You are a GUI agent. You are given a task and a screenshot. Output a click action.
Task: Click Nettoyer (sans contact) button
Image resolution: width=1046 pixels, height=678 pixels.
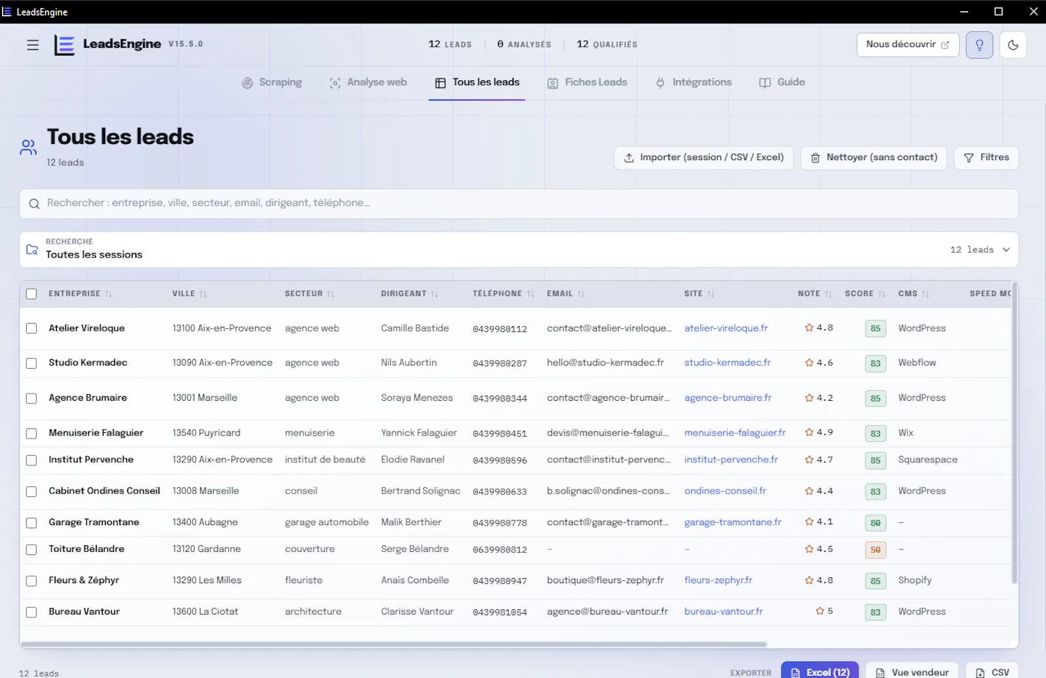[874, 158]
